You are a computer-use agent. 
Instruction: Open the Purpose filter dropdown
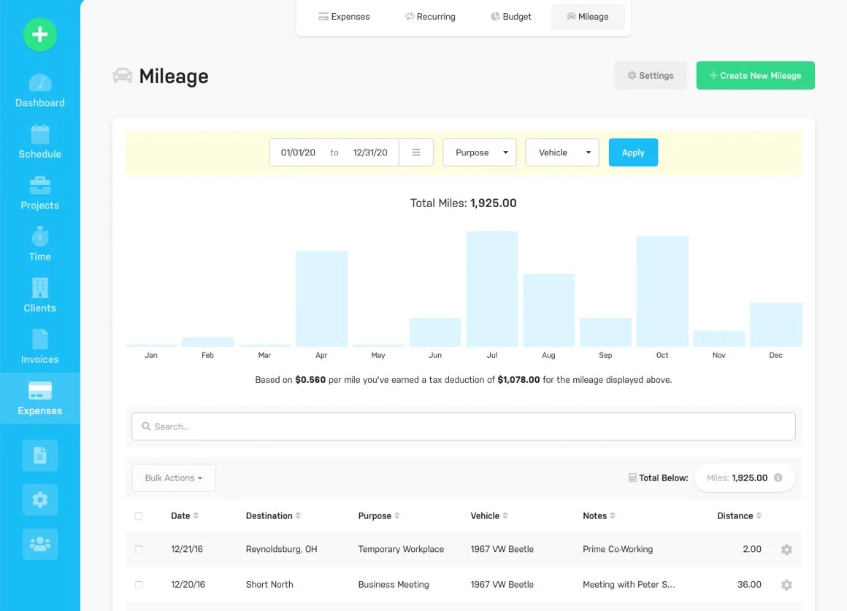[479, 152]
